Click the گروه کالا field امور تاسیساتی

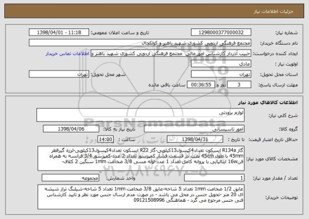pos(194,129)
